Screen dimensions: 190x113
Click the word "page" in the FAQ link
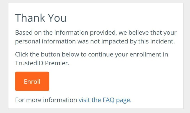coord(123,101)
